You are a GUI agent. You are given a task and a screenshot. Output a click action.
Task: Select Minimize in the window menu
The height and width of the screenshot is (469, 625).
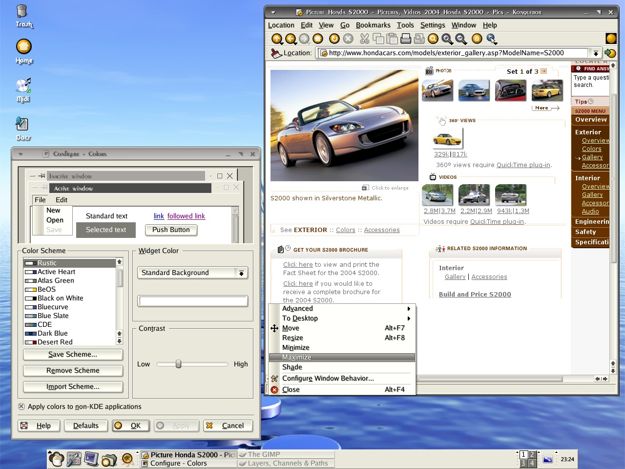[x=342, y=347]
